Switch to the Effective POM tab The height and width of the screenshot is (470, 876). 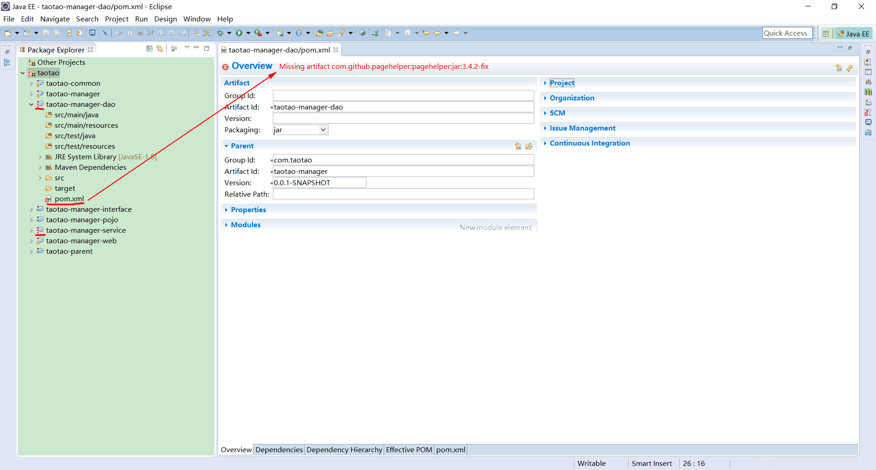coord(409,449)
